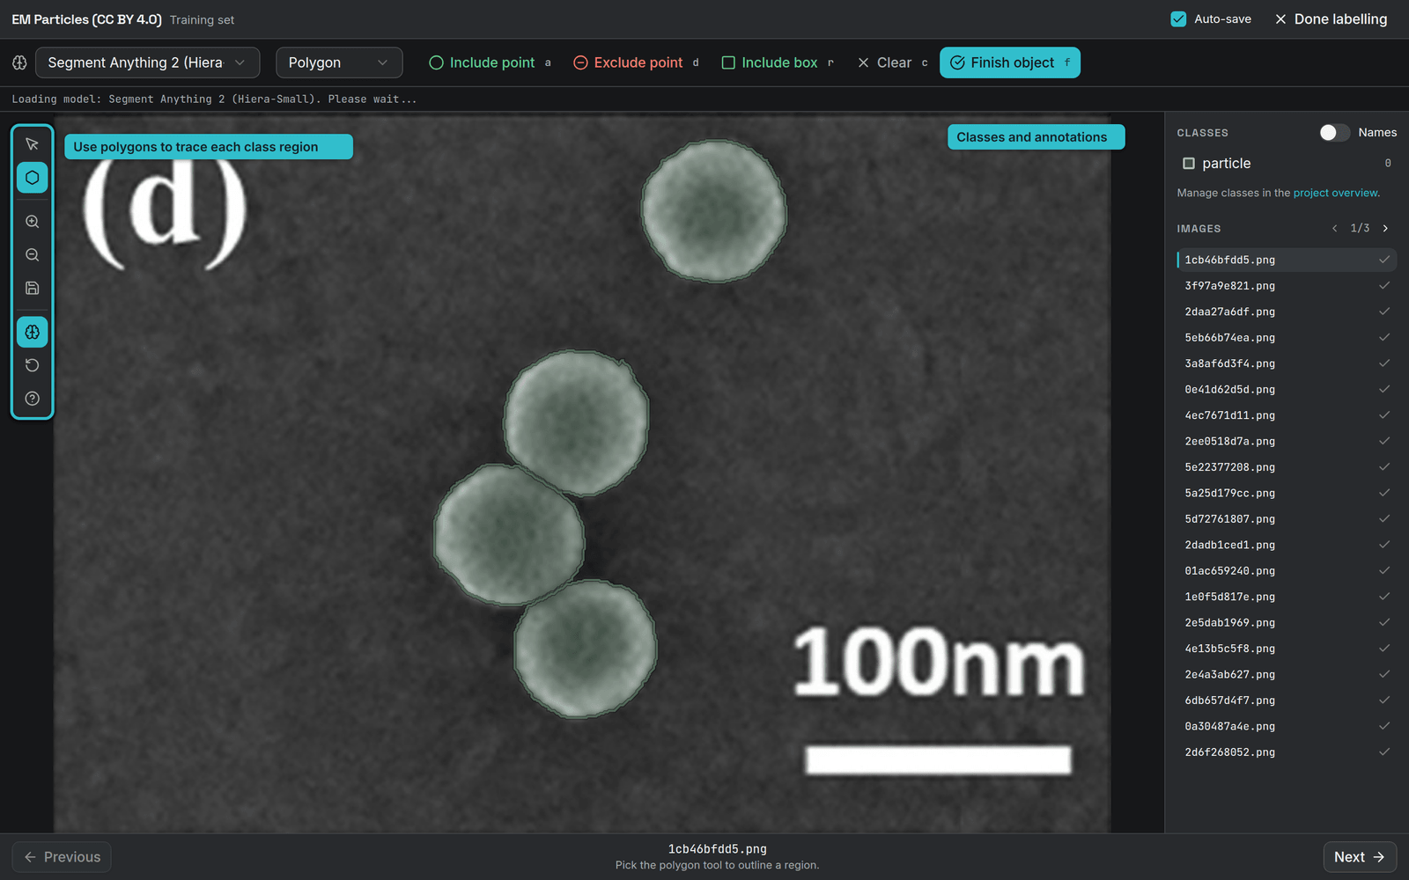Screen dimensions: 1409x880
Task: Select image 5eb66b74ea.png in list
Action: click(1287, 337)
